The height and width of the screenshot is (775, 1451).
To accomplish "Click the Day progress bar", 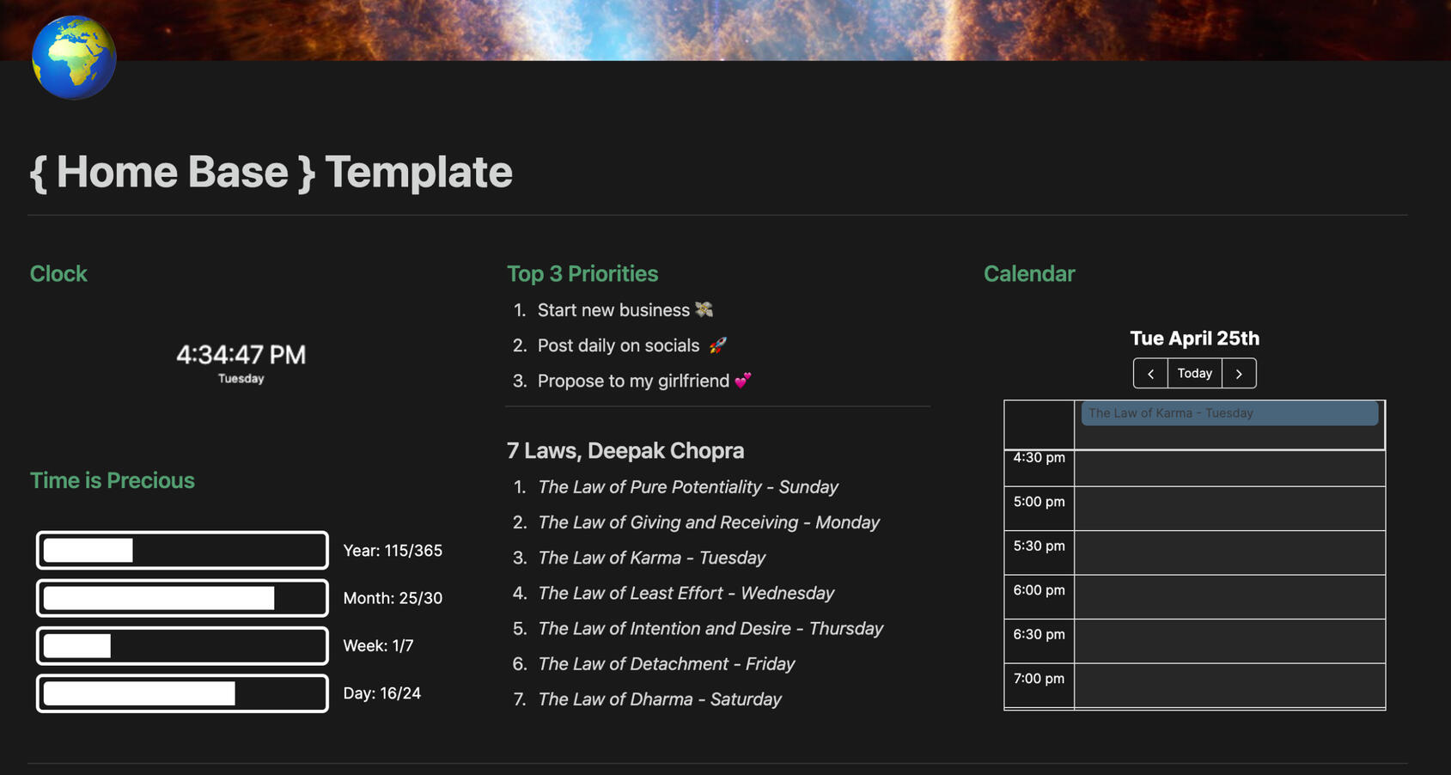I will pyautogui.click(x=182, y=693).
